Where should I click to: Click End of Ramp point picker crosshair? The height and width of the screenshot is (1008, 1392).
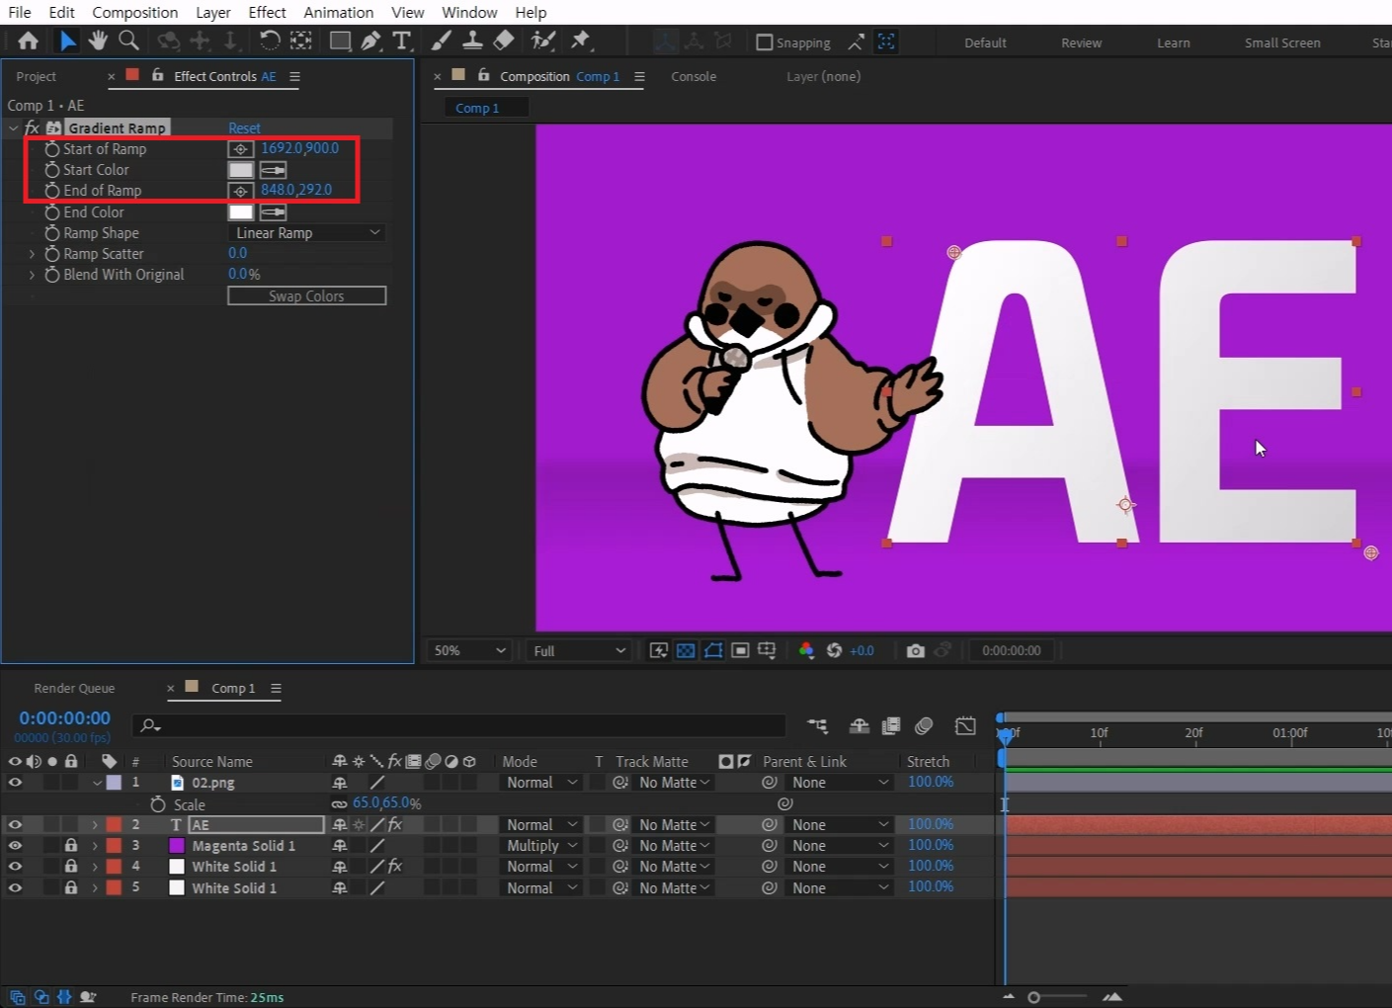coord(240,191)
